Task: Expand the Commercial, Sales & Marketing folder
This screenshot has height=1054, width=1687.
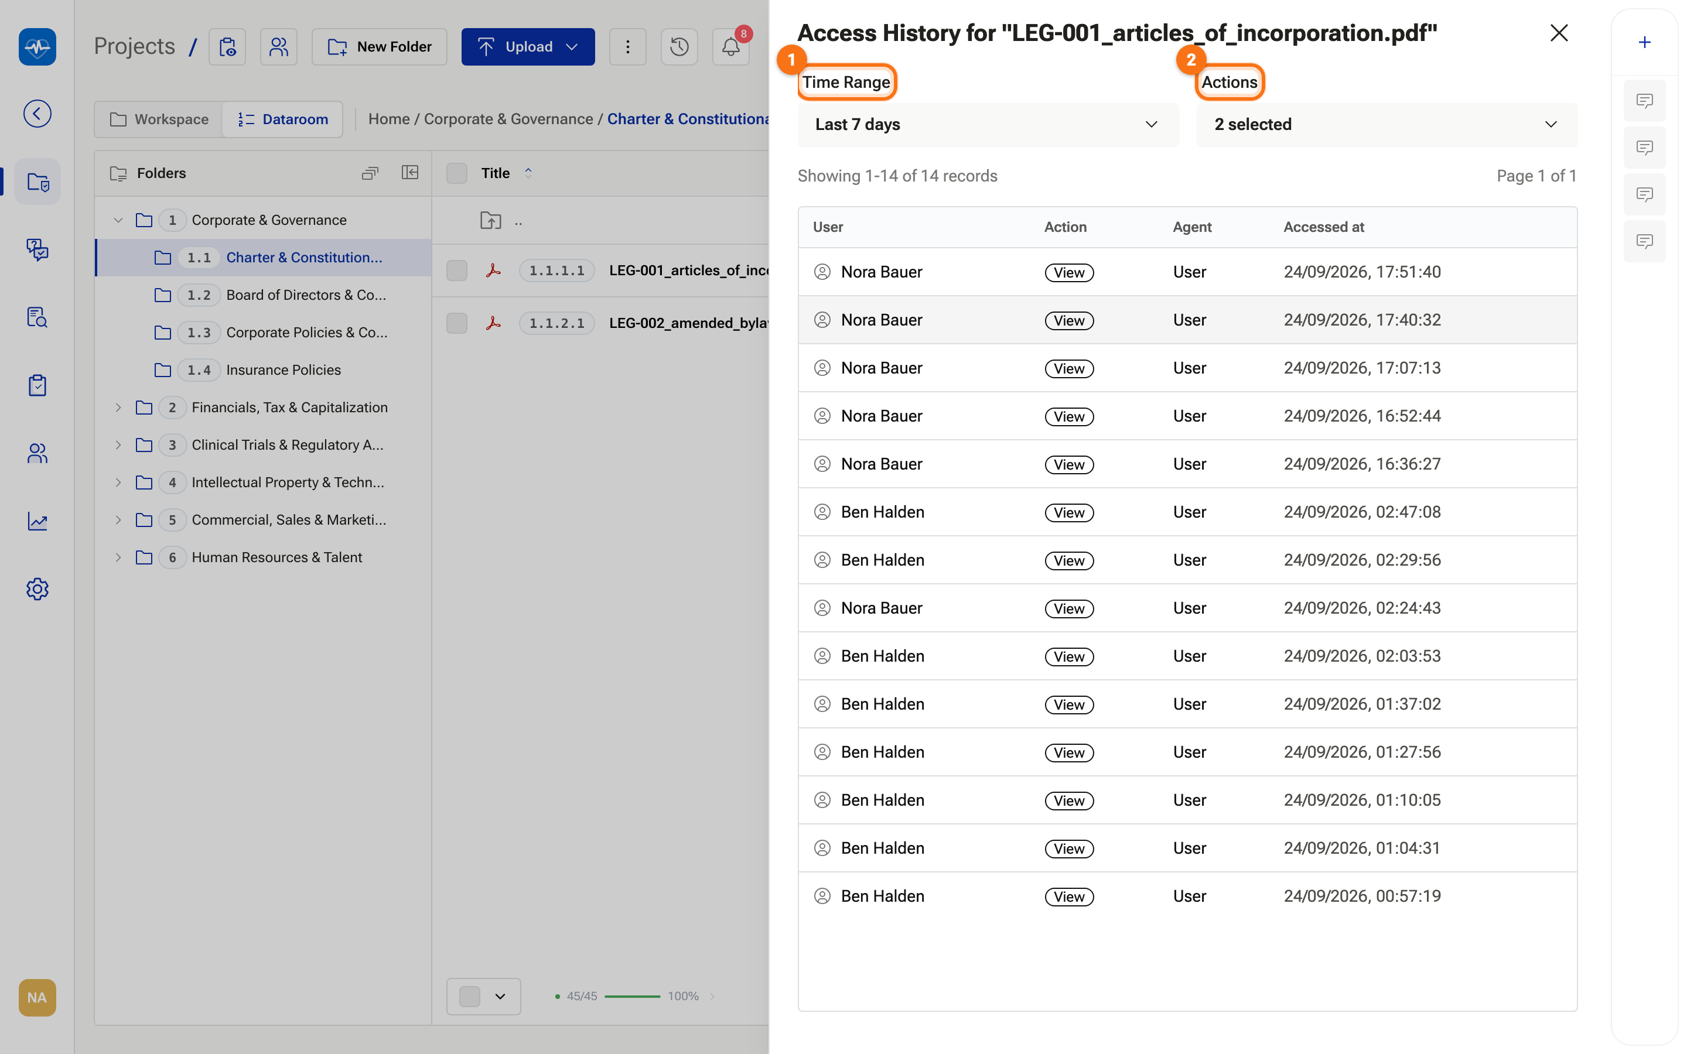Action: [118, 520]
